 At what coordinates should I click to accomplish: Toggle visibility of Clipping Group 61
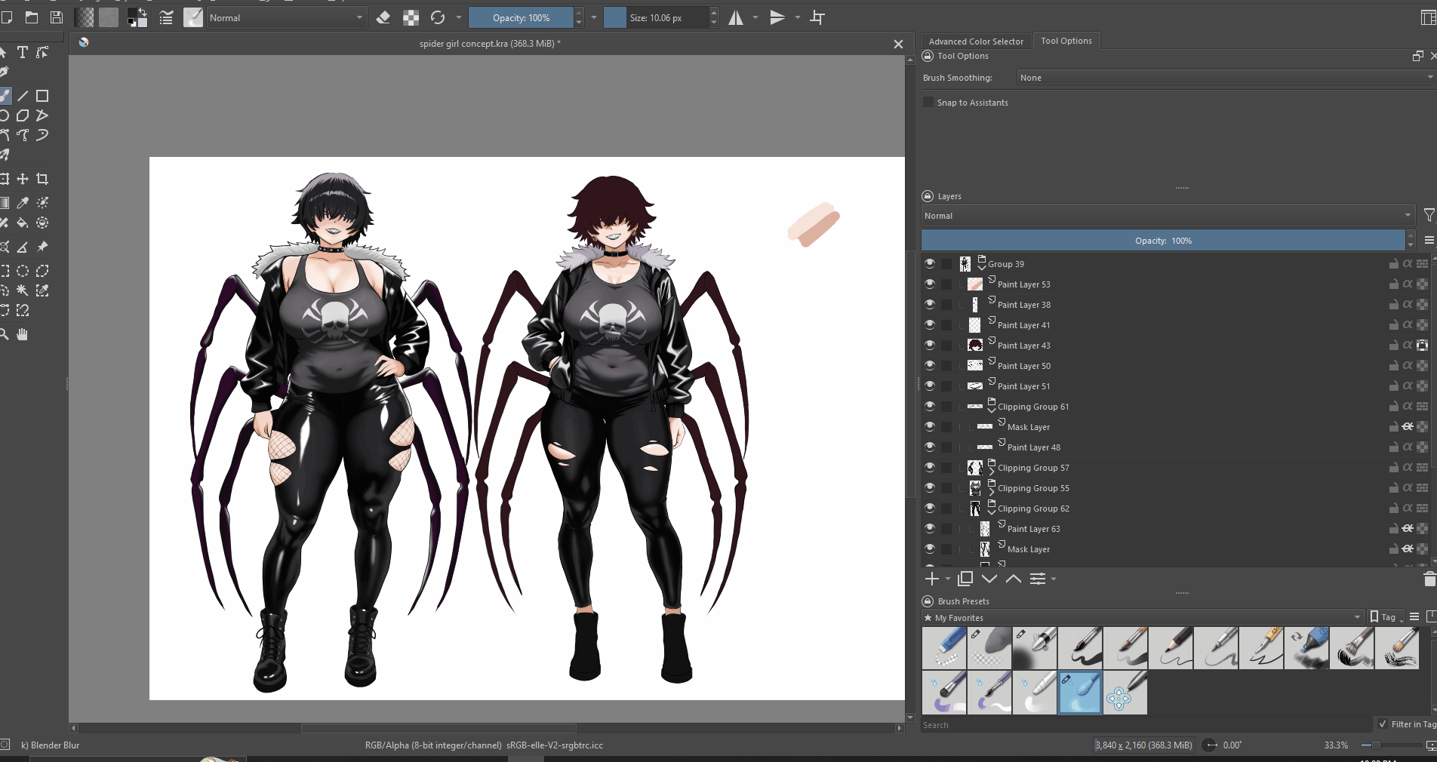930,407
